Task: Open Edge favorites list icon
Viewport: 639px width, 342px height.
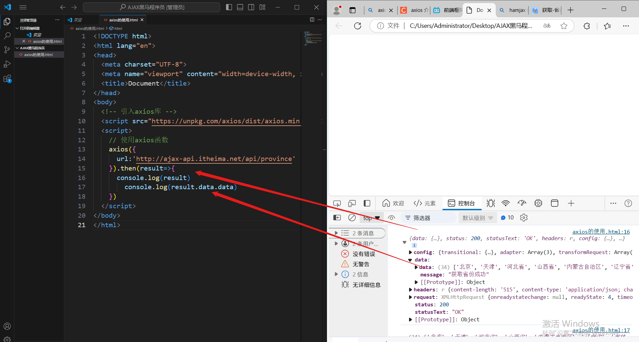Action: coord(607,26)
